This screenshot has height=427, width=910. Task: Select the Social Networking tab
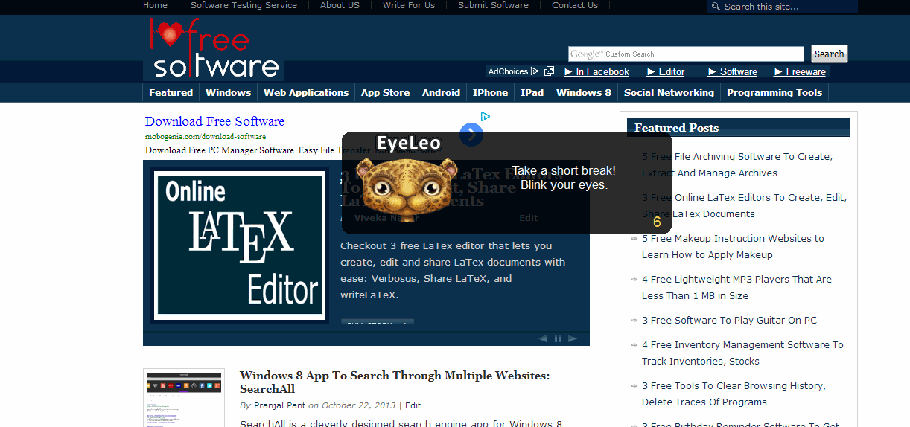tap(669, 92)
